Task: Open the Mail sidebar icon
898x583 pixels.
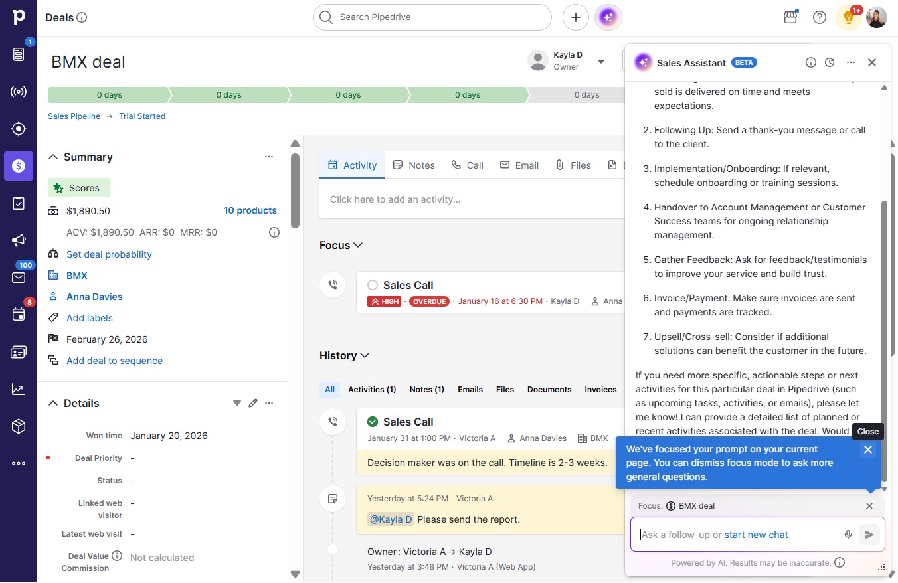Action: click(x=19, y=278)
